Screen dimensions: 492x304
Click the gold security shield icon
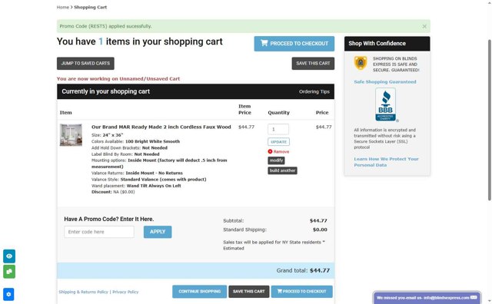[361, 63]
